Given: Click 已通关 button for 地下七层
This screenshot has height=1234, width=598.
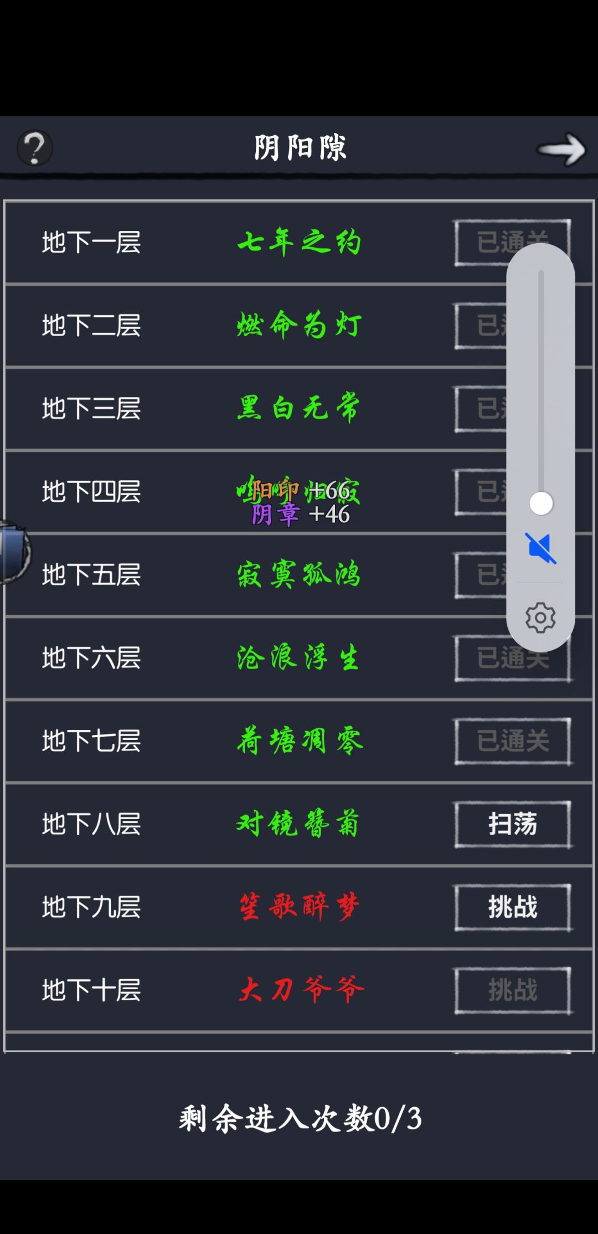Looking at the screenshot, I should click(513, 741).
